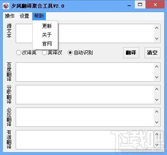Open the 设置 menu
The height and width of the screenshot is (155, 167).
24,16
